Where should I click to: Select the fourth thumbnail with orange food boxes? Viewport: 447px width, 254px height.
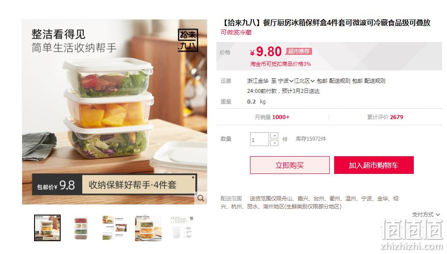(148, 228)
